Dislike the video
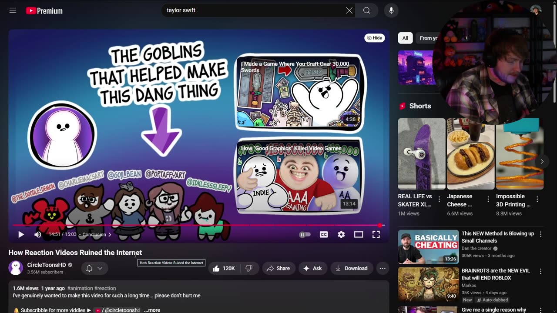The width and height of the screenshot is (557, 313). (249, 268)
